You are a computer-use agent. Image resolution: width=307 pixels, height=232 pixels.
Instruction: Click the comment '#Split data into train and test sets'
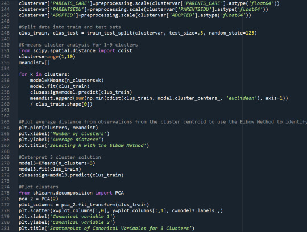coord(70,27)
